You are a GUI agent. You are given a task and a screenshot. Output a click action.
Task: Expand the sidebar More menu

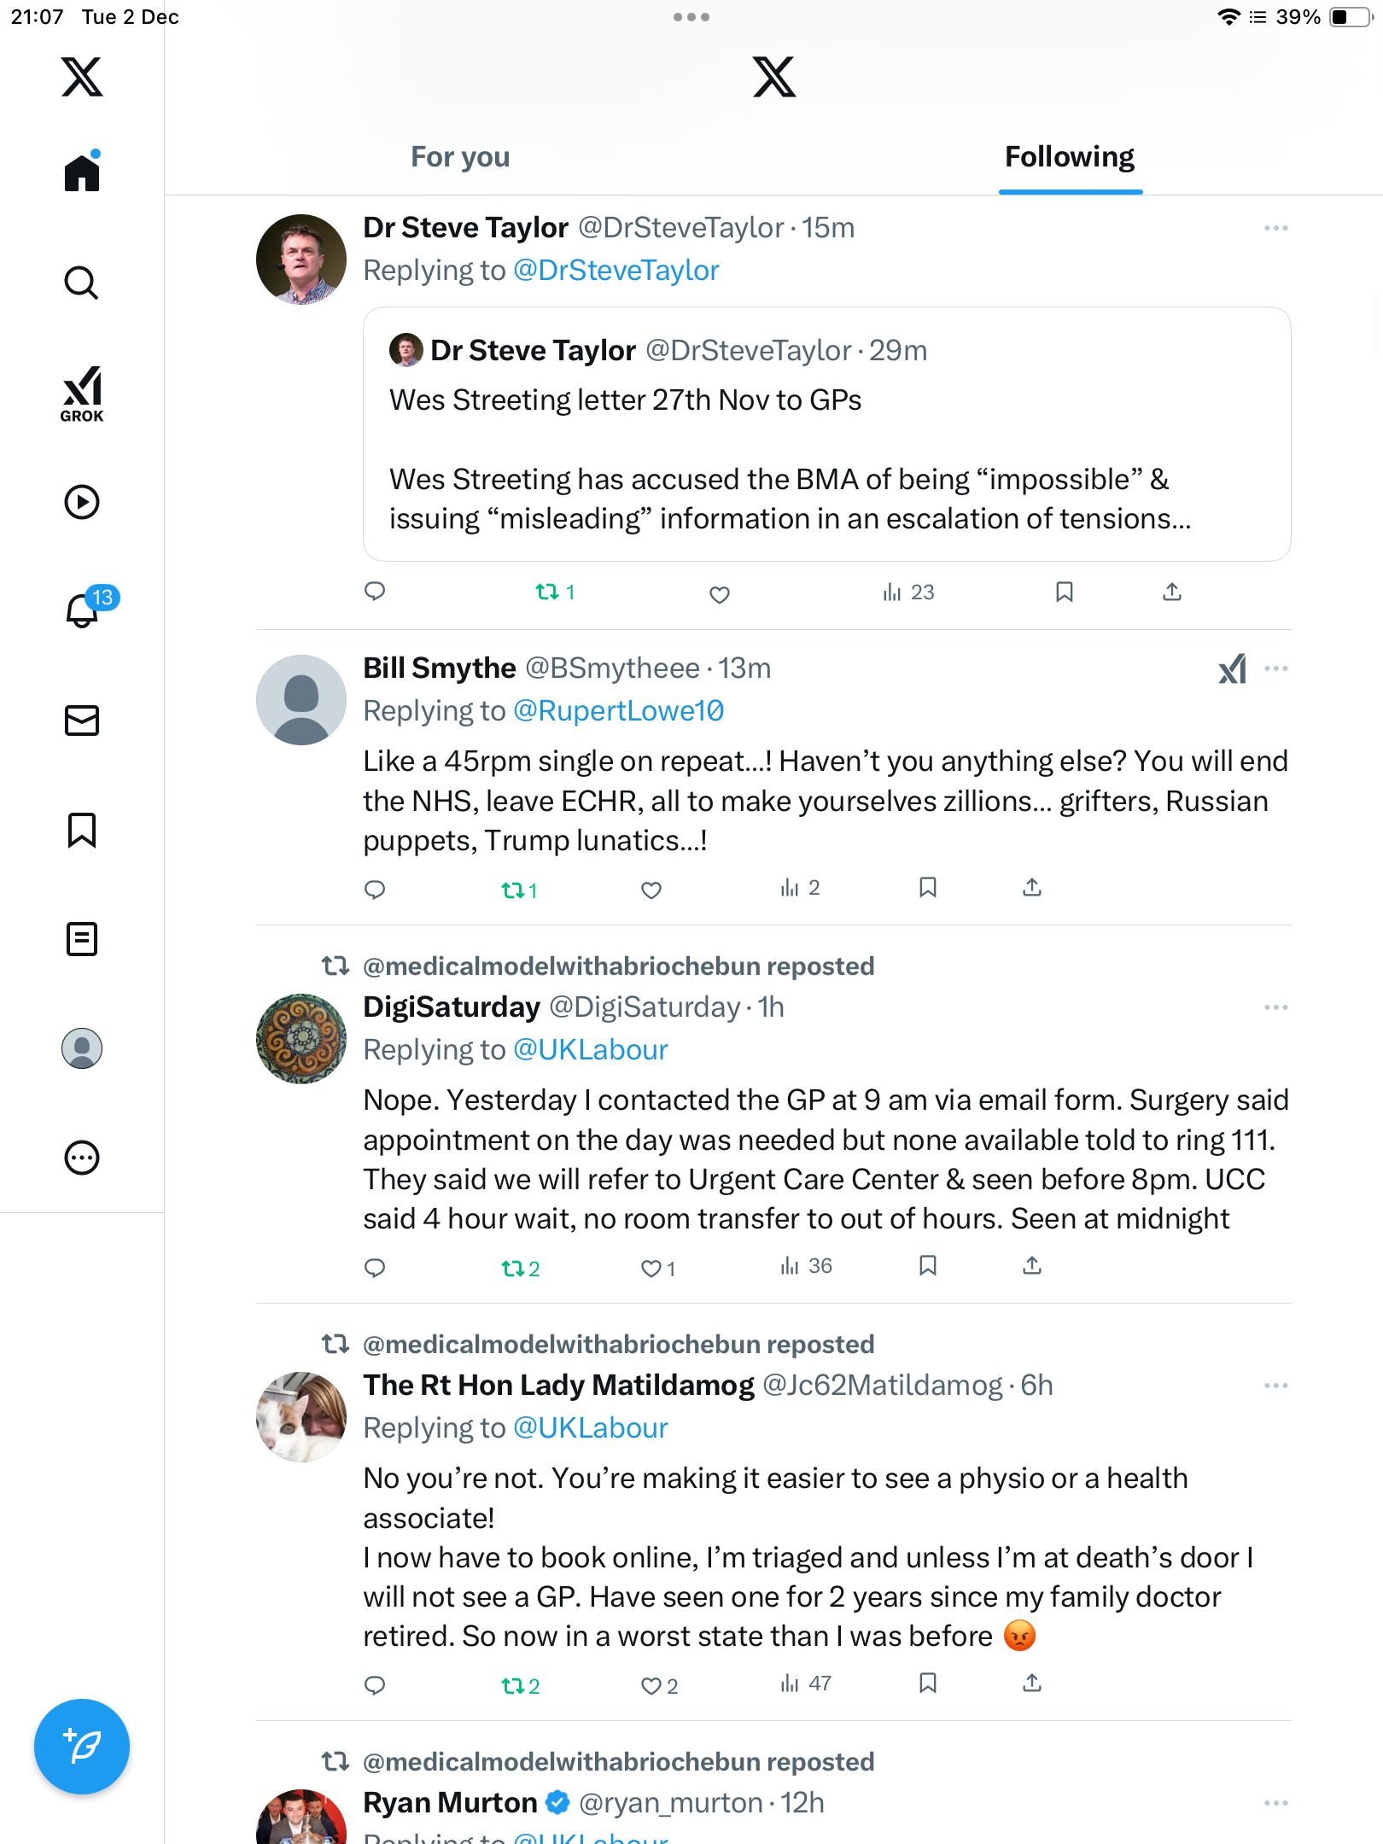(x=82, y=1158)
